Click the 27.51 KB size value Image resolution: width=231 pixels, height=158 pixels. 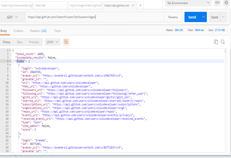(x=220, y=30)
